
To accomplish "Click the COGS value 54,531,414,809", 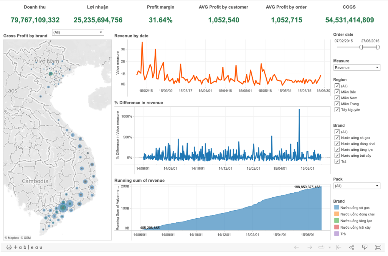I will click(349, 20).
